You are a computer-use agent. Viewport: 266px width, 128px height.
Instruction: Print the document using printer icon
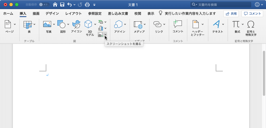point(87,5)
